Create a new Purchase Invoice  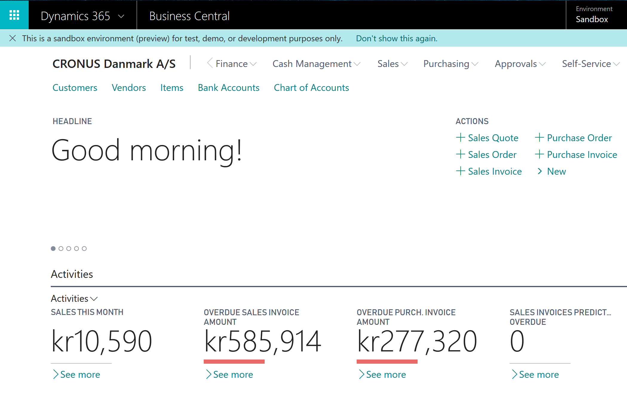576,155
